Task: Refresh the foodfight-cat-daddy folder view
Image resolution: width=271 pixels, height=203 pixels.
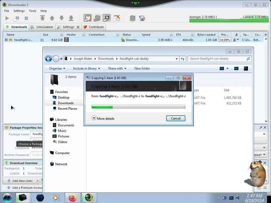Action: coord(183,59)
